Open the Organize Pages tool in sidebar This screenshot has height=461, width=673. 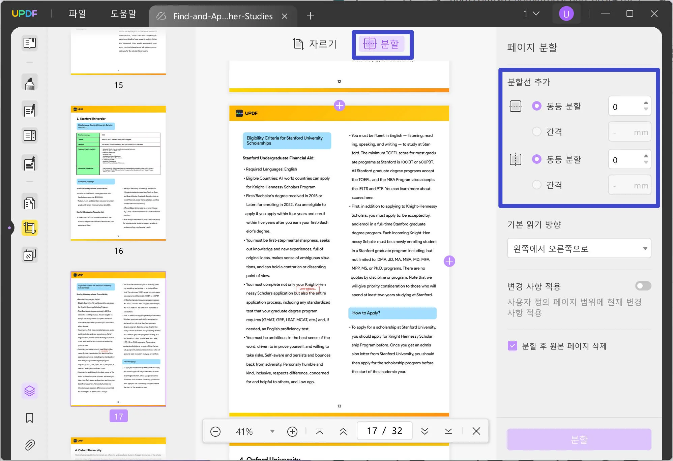(x=30, y=135)
